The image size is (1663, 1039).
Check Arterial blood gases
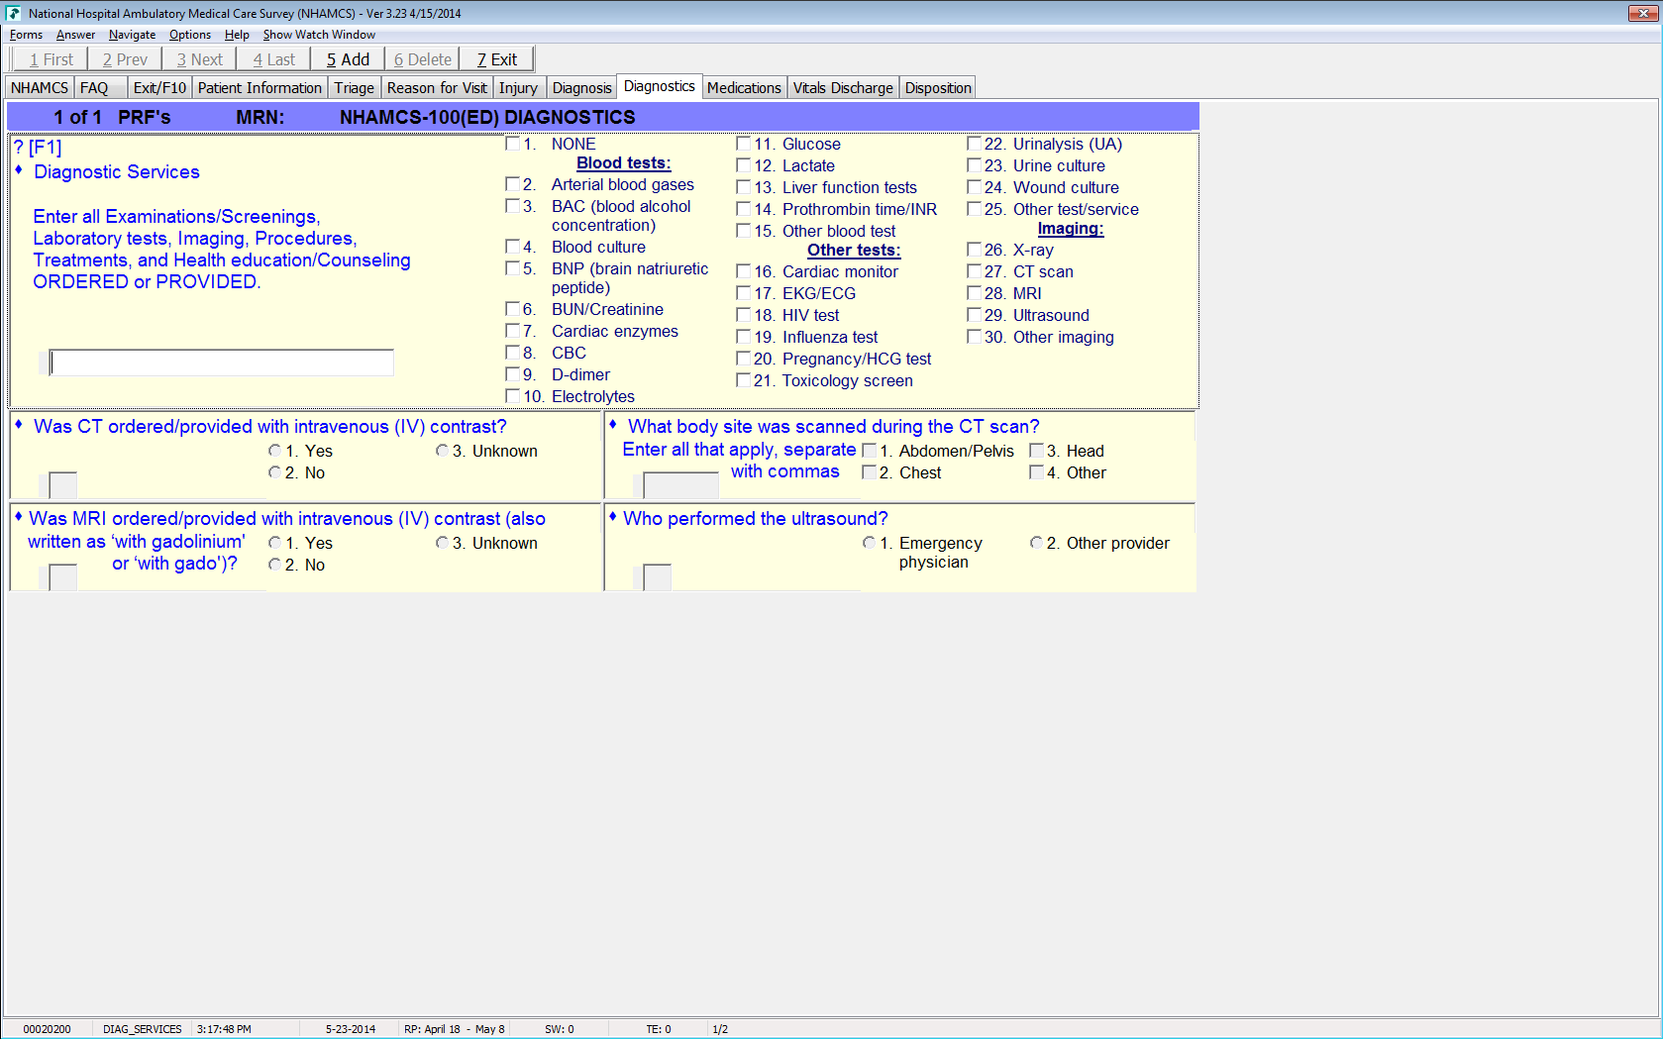513,184
